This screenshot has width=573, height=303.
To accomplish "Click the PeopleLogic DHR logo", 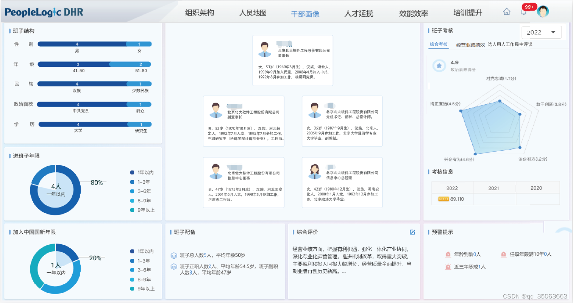I will click(x=43, y=12).
